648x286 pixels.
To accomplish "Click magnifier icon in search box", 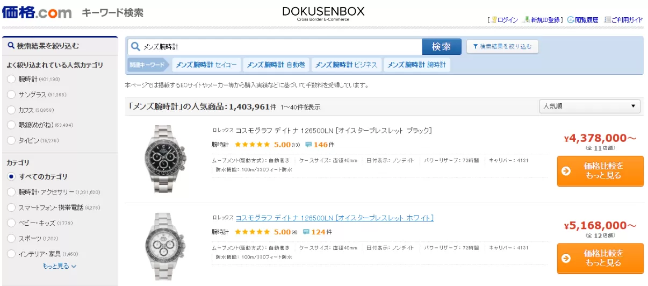I will (x=135, y=47).
